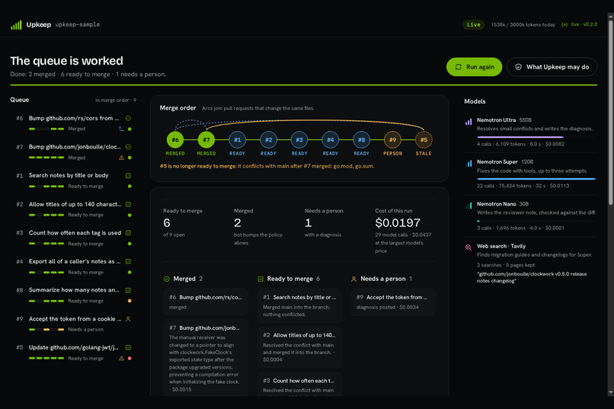Click the Nemotron Super usage bar
This screenshot has width=614, height=409.
536,179
